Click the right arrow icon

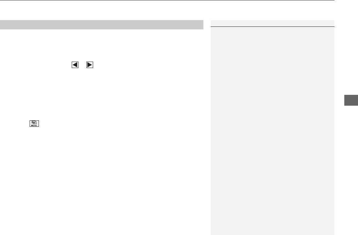90,65
